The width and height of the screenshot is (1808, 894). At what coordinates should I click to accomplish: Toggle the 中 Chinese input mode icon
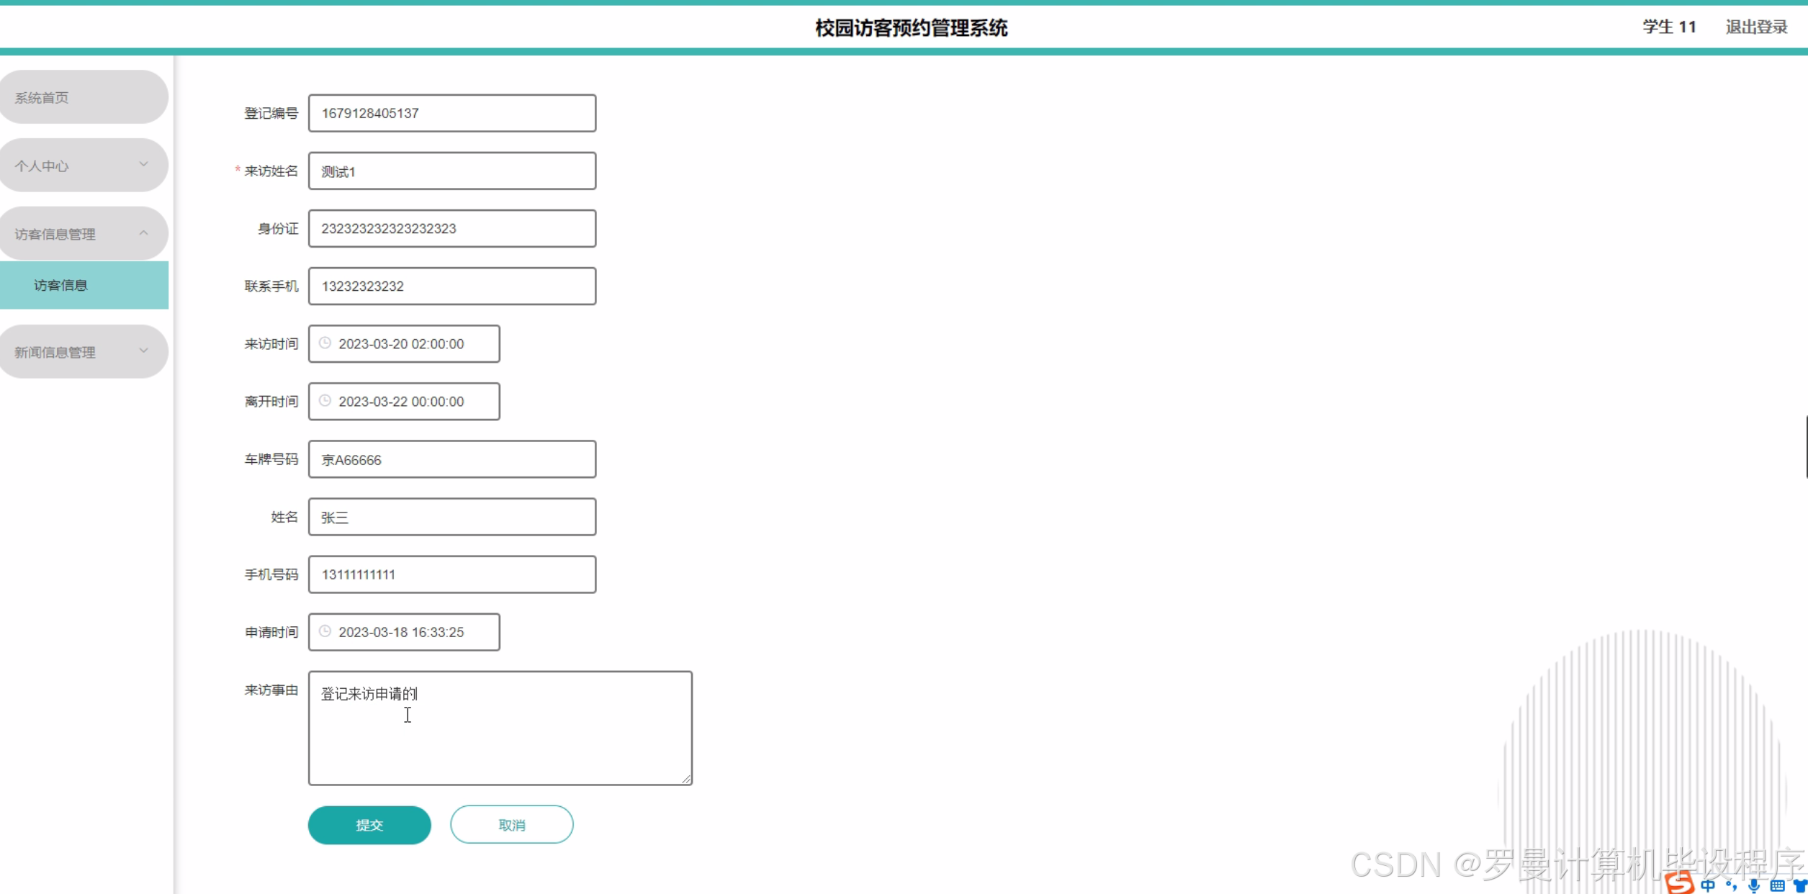(1708, 886)
